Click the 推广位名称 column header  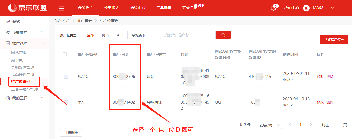pos(87,54)
